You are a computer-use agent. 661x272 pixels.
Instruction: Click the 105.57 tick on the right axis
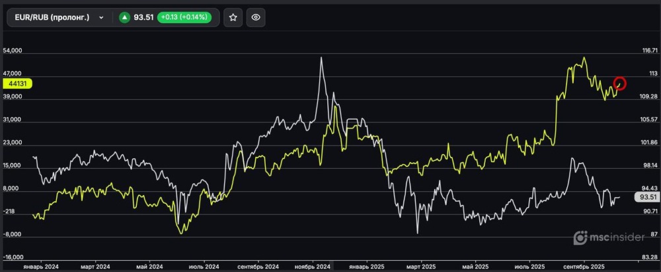(x=649, y=120)
